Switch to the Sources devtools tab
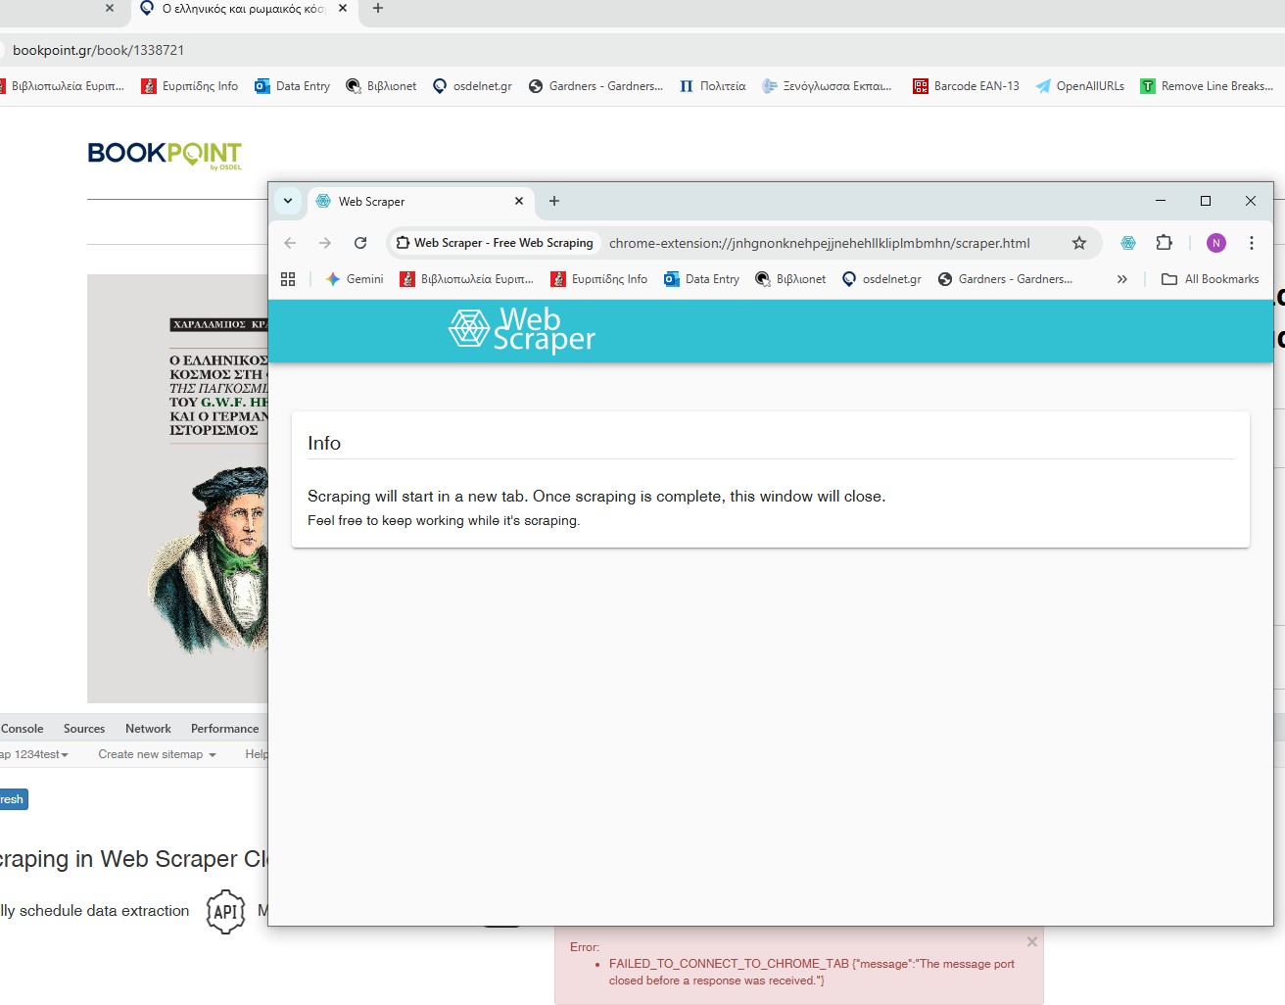This screenshot has width=1285, height=1005. pos(84,729)
